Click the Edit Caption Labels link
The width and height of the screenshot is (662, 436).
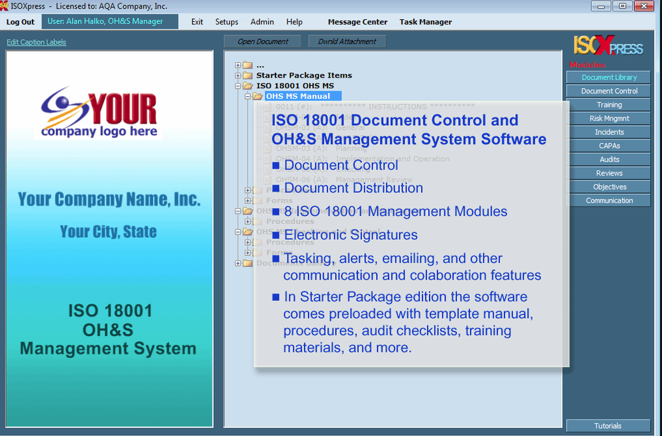point(36,42)
